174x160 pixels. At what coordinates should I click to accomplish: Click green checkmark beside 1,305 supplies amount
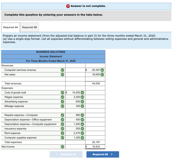[x=82, y=138]
